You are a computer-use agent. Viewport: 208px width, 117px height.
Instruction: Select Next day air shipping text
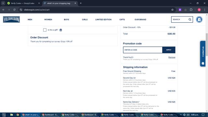pos(128,91)
